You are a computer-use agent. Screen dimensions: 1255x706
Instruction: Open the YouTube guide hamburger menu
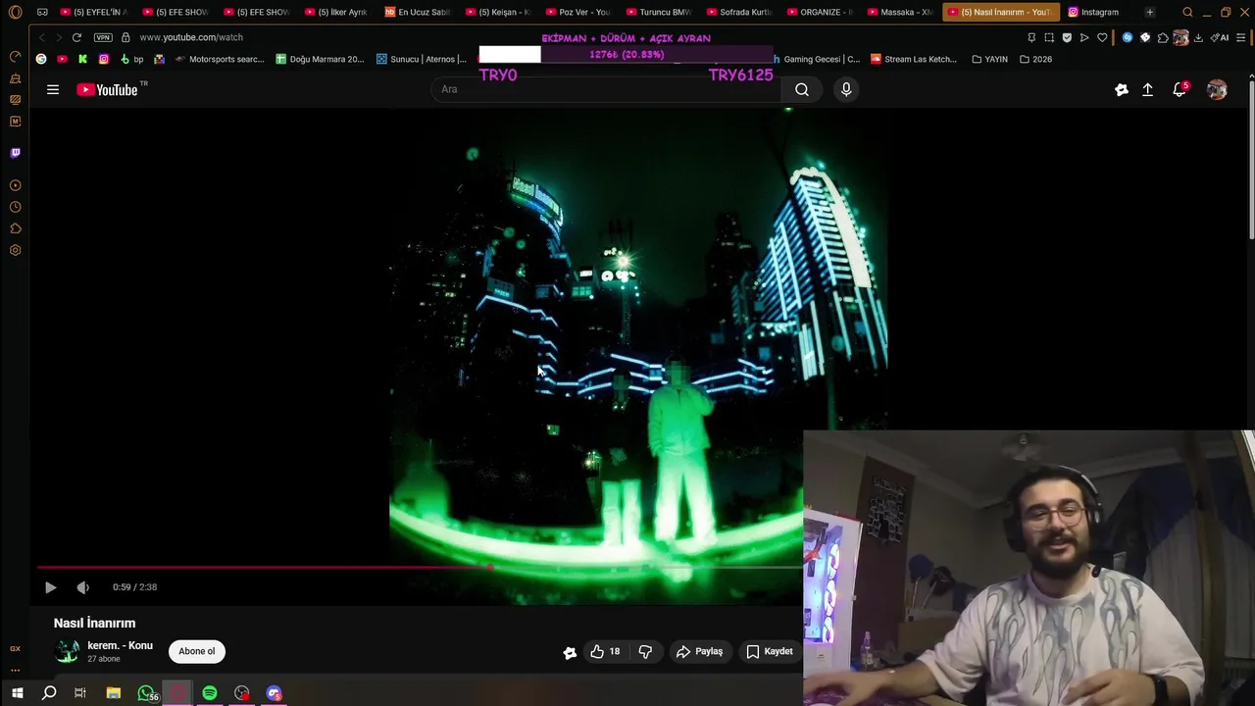coord(53,89)
